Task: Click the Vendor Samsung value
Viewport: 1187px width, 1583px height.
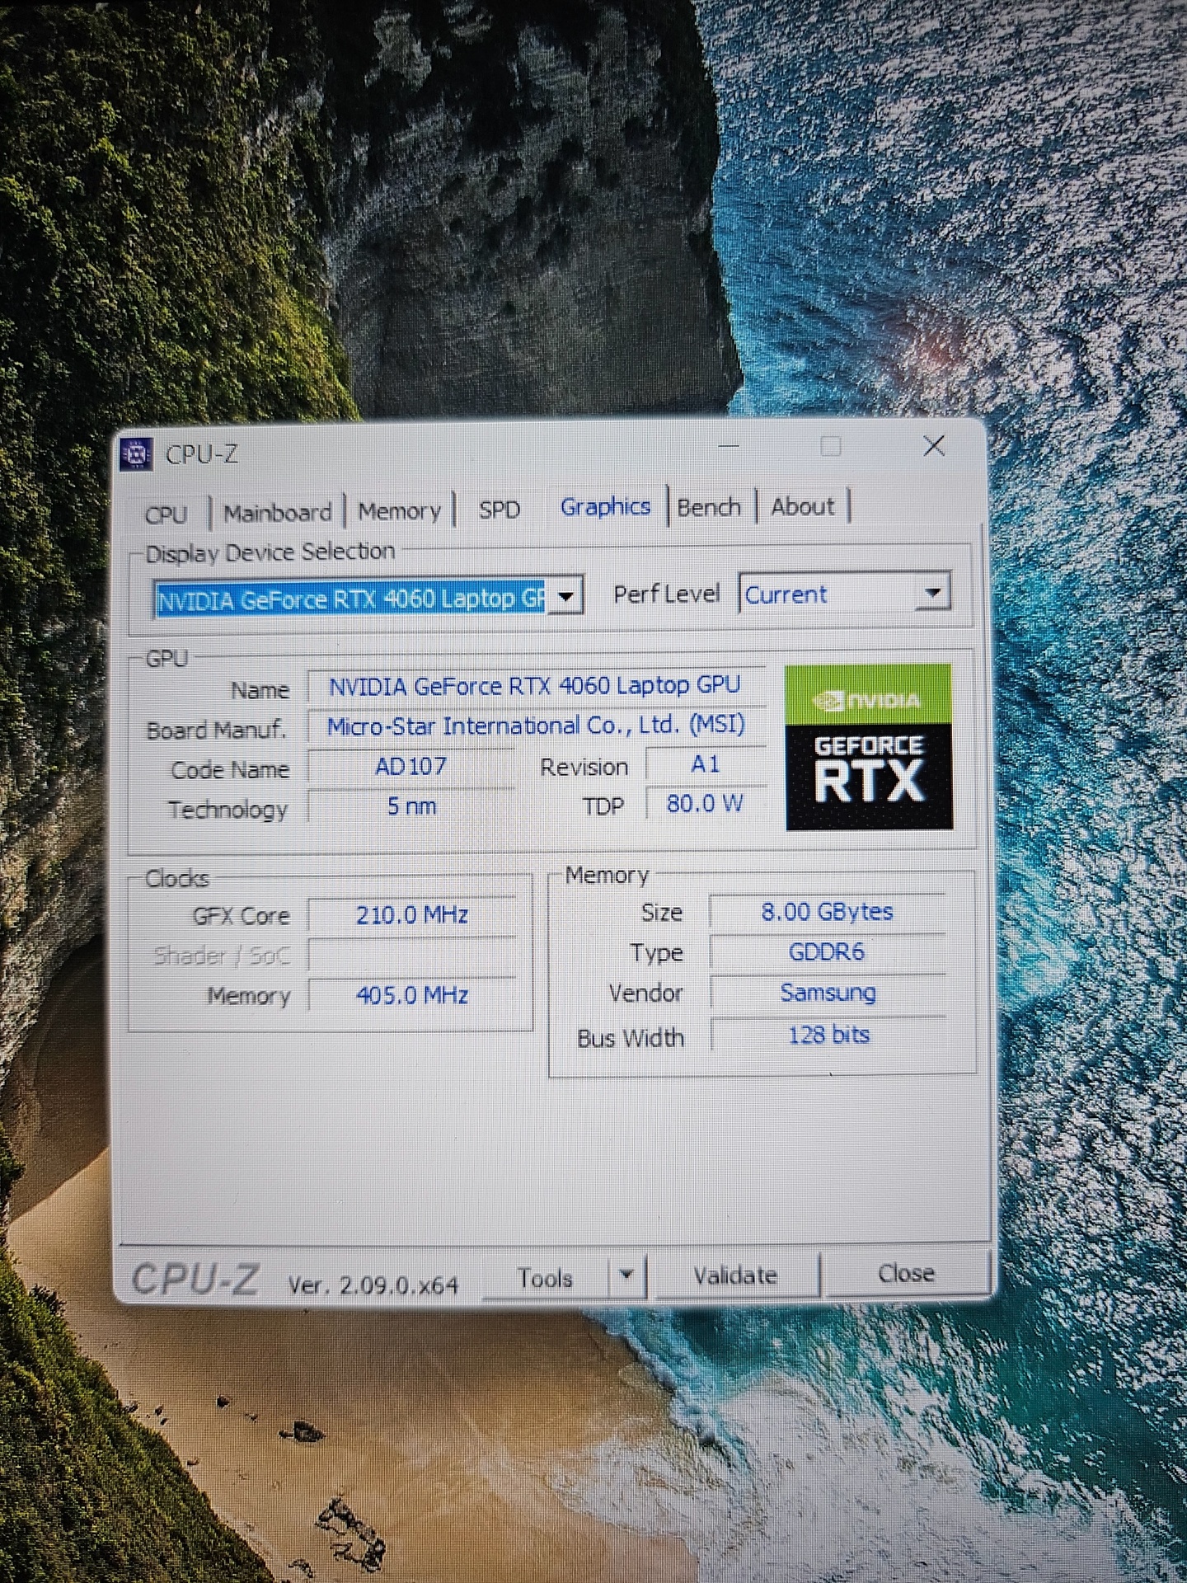Action: coord(828,993)
